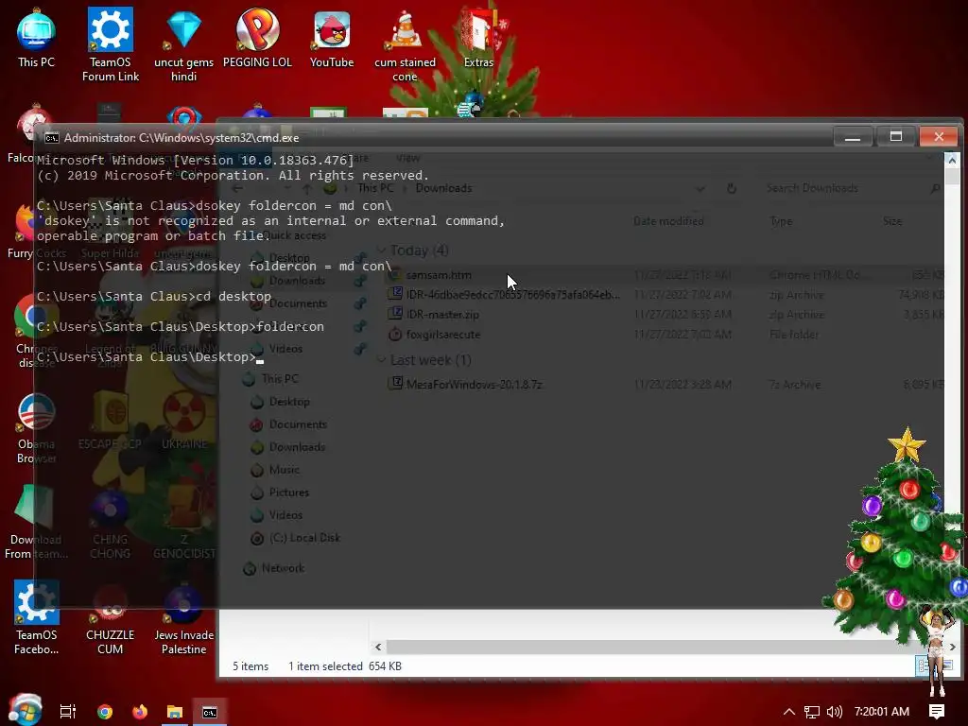The image size is (968, 726).
Task: Sort Explorer files by the Size column
Action: click(892, 220)
